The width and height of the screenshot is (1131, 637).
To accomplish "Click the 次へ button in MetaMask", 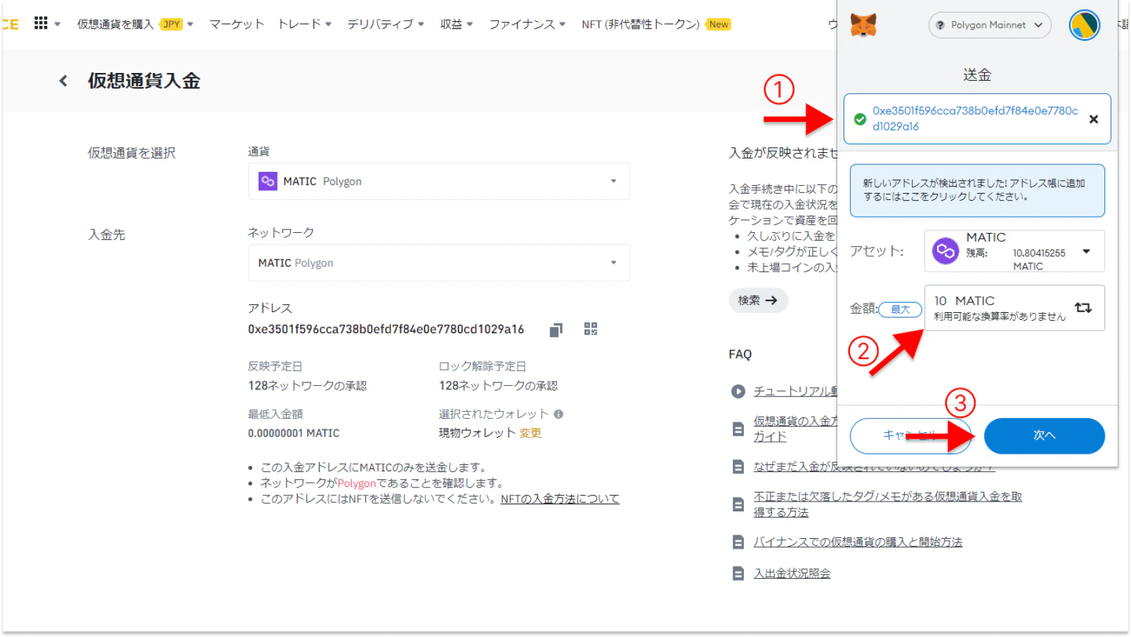I will [x=1044, y=436].
